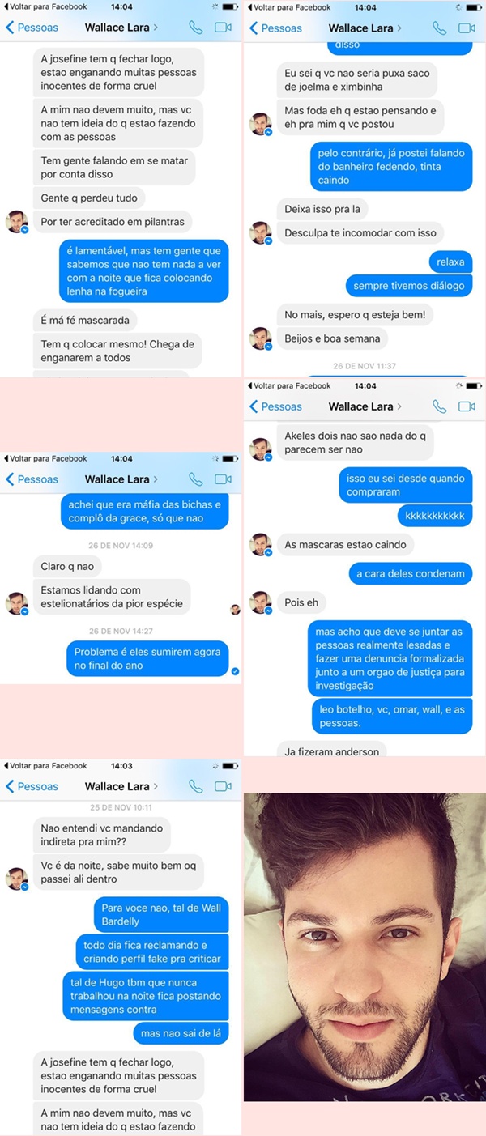Tap the 'relaxa' blue message bubble

point(450,262)
